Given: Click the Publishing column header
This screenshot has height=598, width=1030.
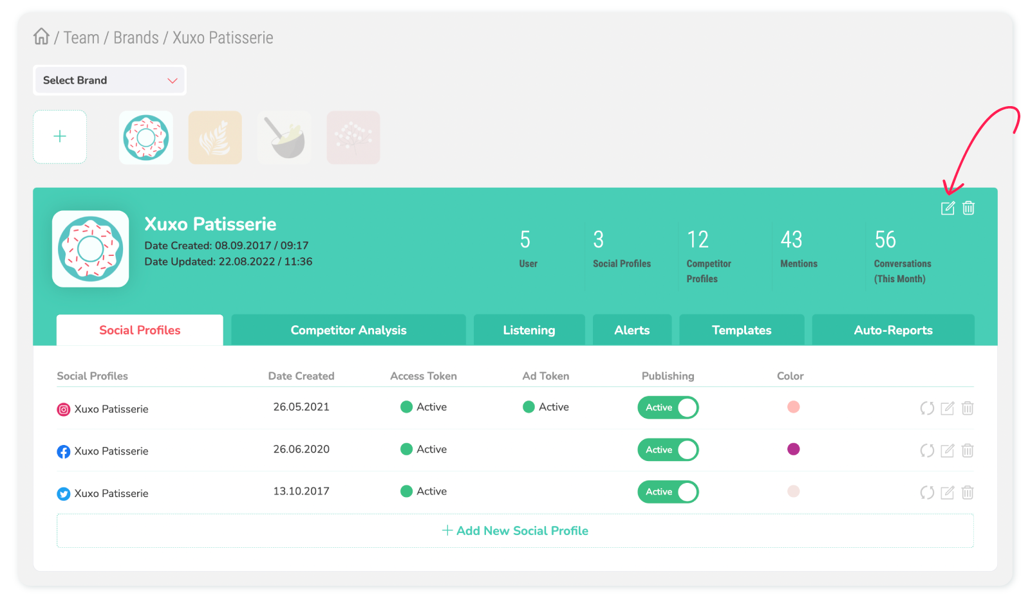Looking at the screenshot, I should point(668,376).
